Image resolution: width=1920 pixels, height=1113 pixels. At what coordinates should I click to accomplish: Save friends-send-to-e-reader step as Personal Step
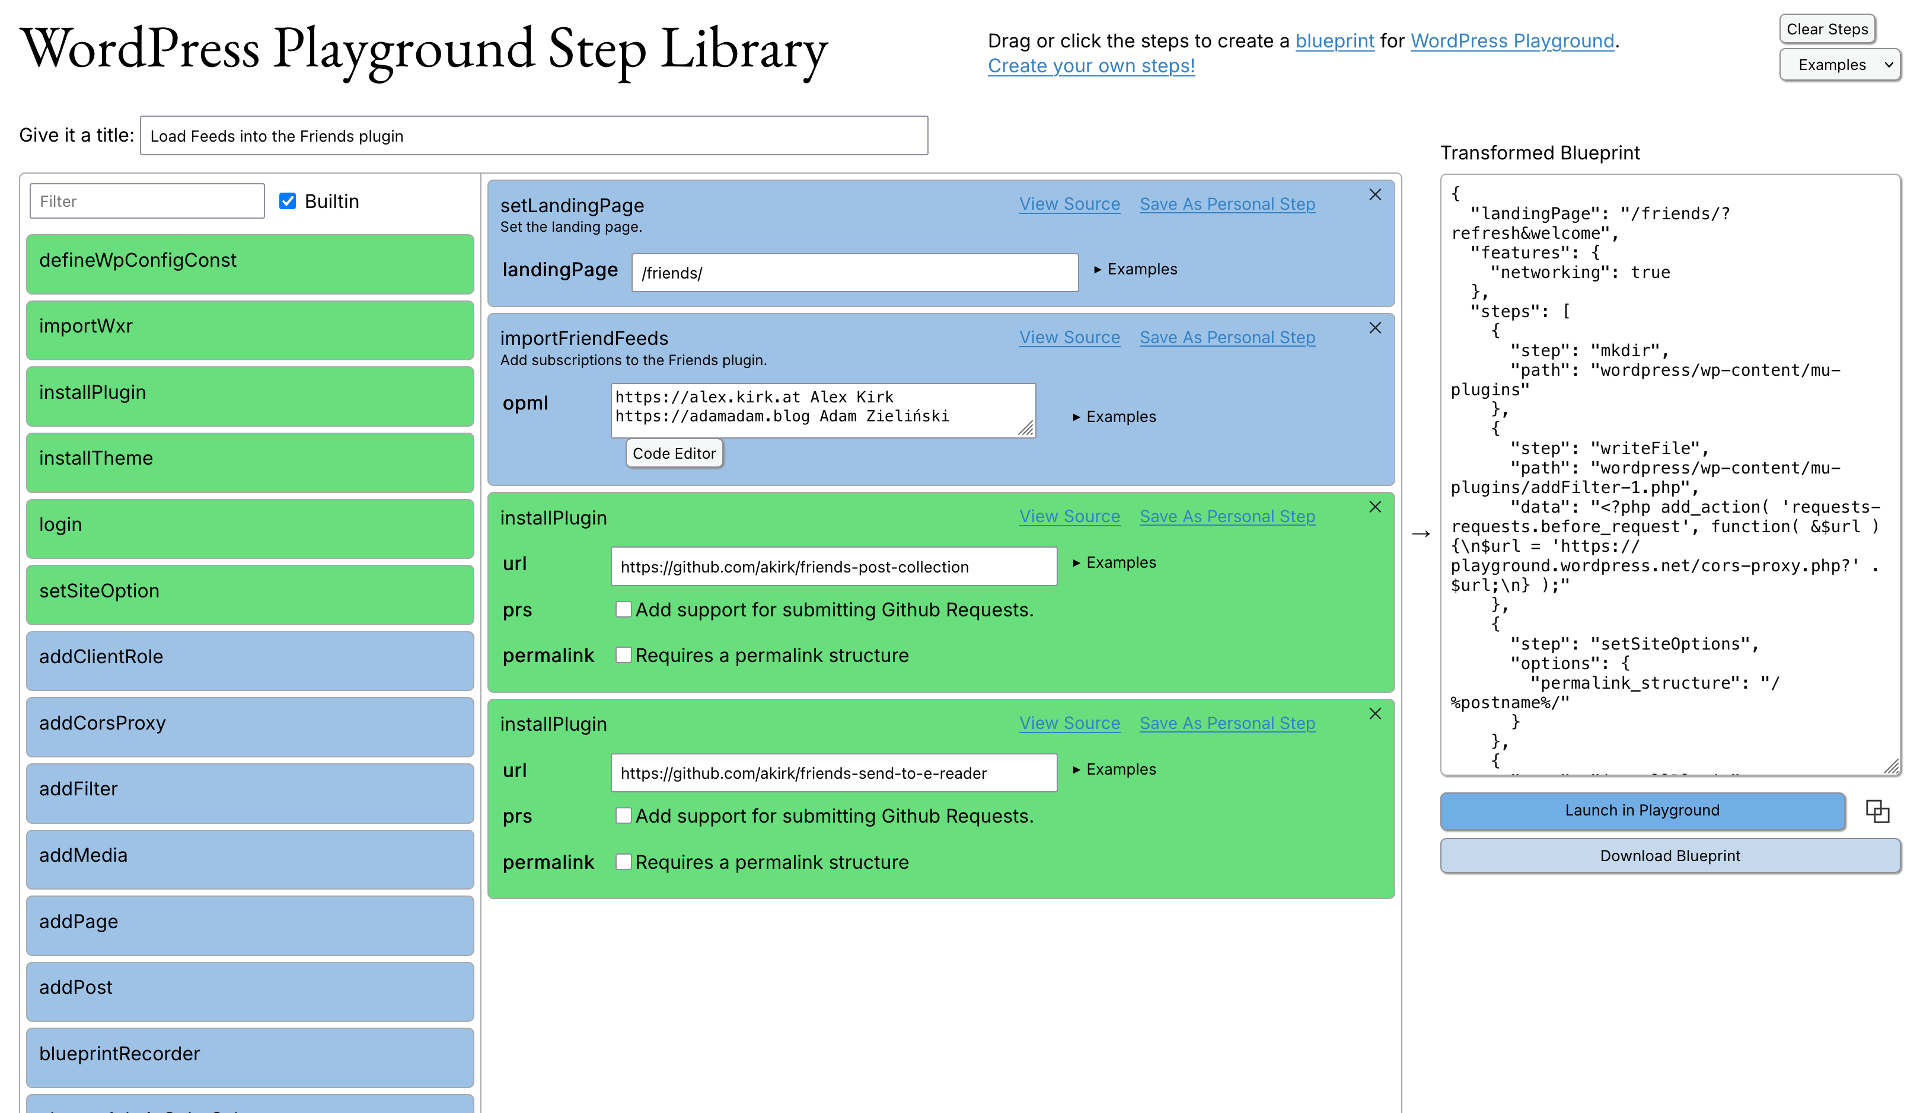click(x=1227, y=723)
